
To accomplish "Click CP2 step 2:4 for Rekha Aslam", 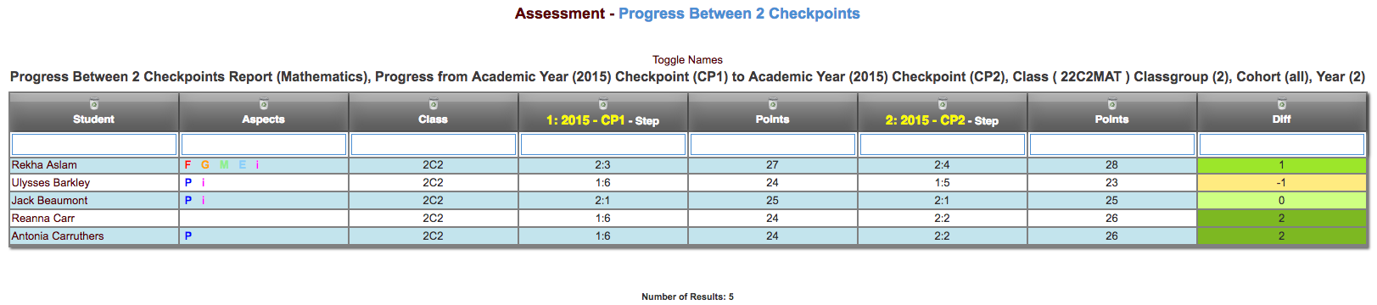I will 943,165.
